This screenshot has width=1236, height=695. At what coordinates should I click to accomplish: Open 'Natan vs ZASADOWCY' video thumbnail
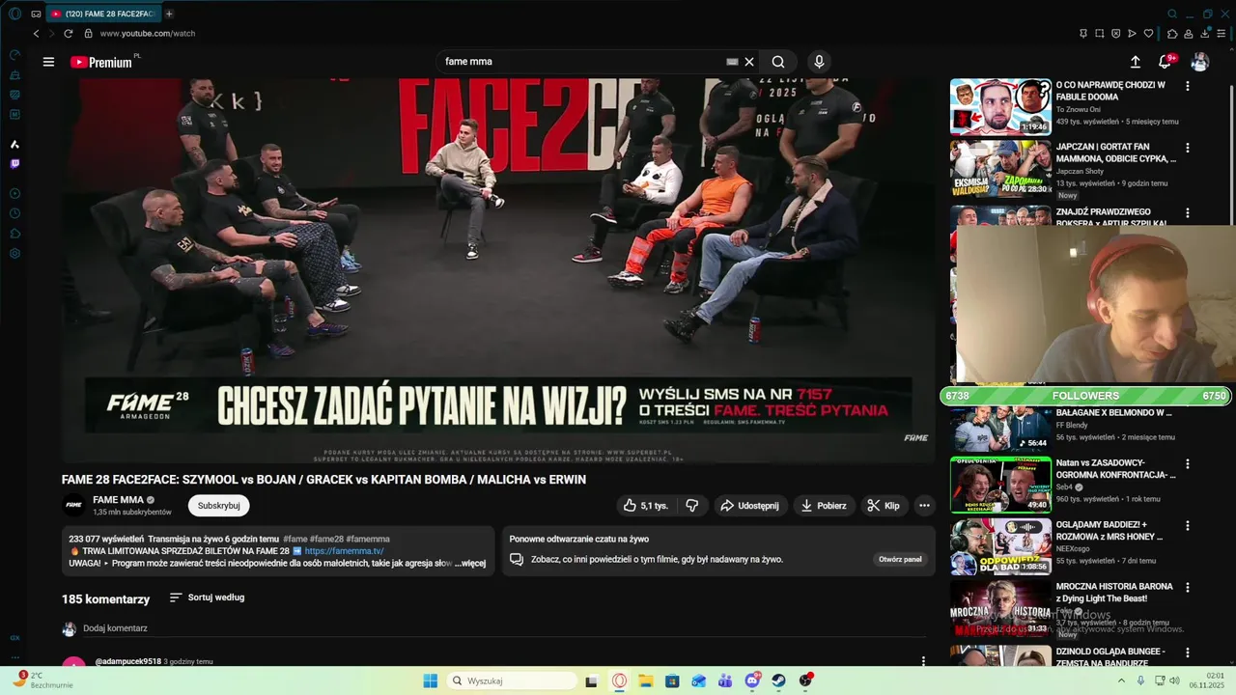pyautogui.click(x=1000, y=485)
